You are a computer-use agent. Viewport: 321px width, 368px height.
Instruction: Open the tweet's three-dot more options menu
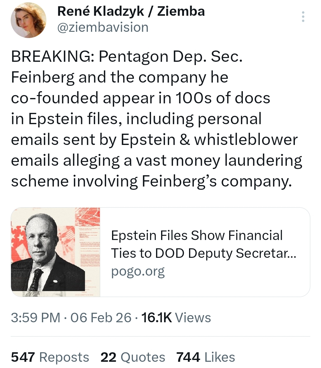pyautogui.click(x=303, y=17)
